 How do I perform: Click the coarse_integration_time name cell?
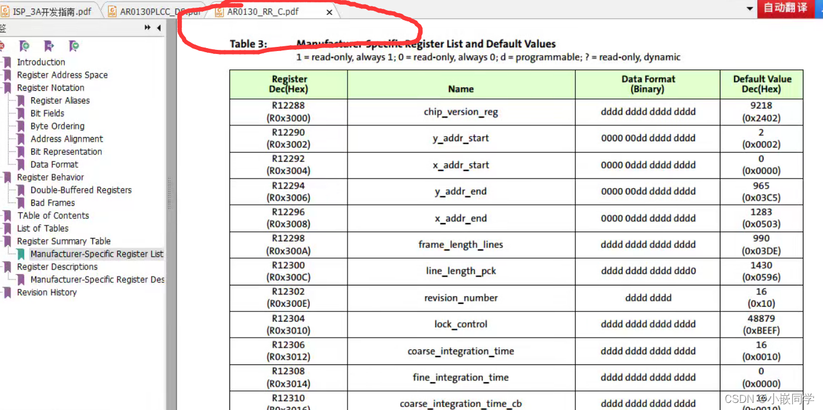click(x=461, y=351)
